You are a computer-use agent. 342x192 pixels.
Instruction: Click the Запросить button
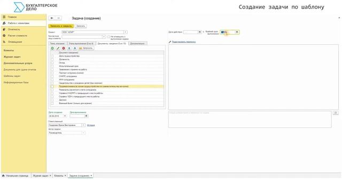[86, 48]
